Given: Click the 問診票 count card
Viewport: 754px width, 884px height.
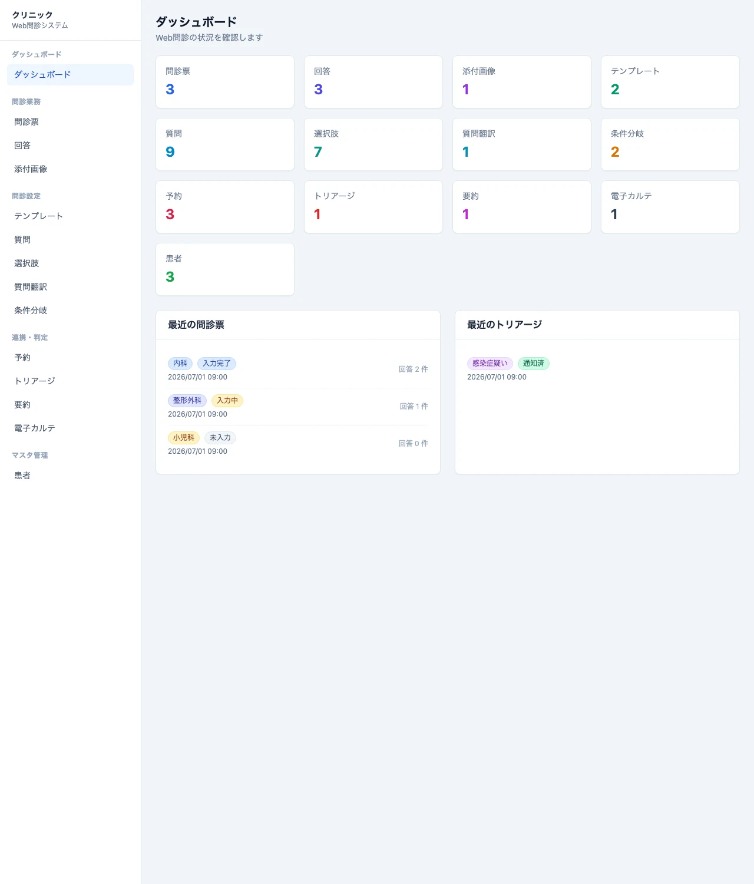Looking at the screenshot, I should tap(225, 82).
